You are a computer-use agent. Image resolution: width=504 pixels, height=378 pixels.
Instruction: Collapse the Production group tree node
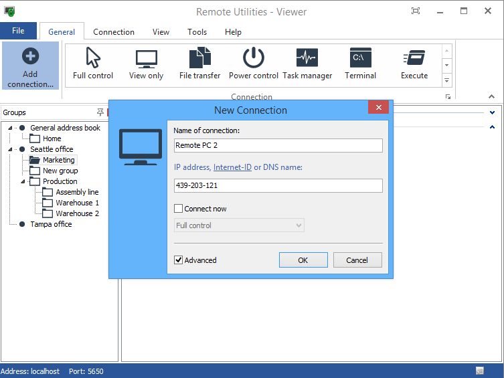[23, 181]
